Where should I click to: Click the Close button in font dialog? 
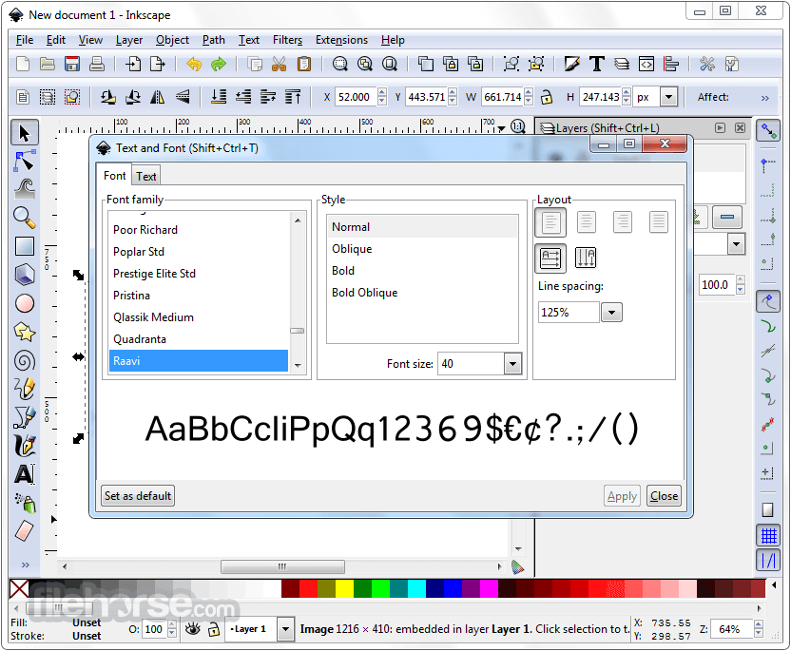click(664, 496)
